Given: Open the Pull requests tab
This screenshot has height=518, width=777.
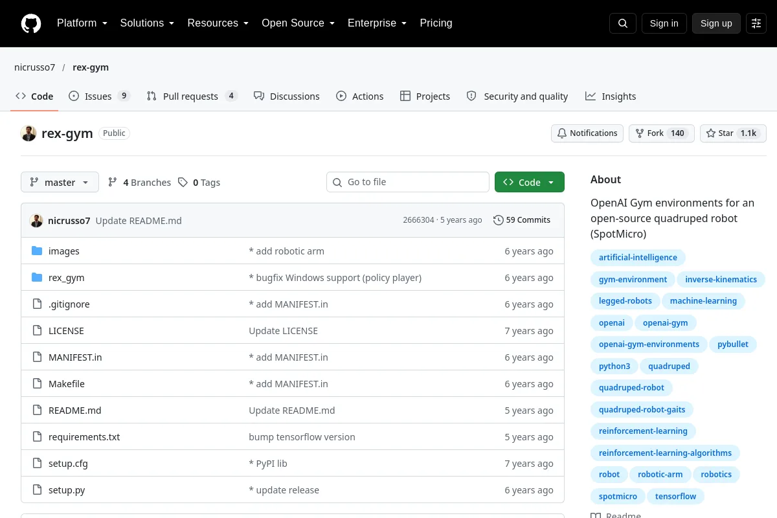Looking at the screenshot, I should pos(192,96).
